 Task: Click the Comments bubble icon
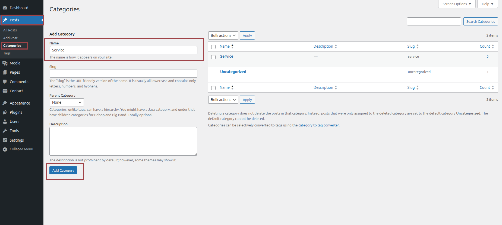pos(5,82)
